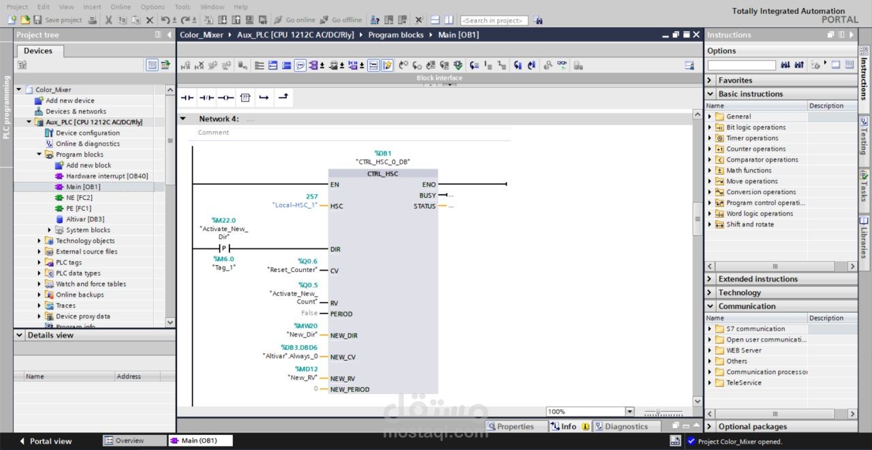
Task: Click the close branch icon
Action: [283, 97]
